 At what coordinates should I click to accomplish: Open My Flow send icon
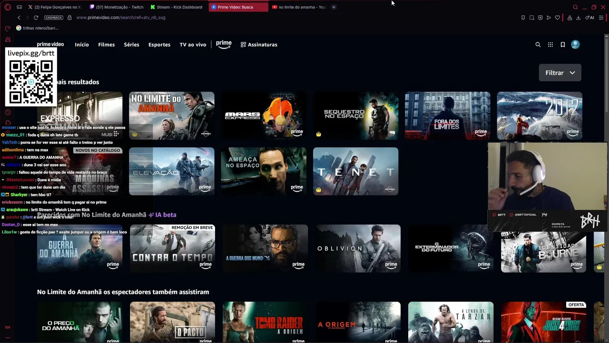(x=549, y=18)
